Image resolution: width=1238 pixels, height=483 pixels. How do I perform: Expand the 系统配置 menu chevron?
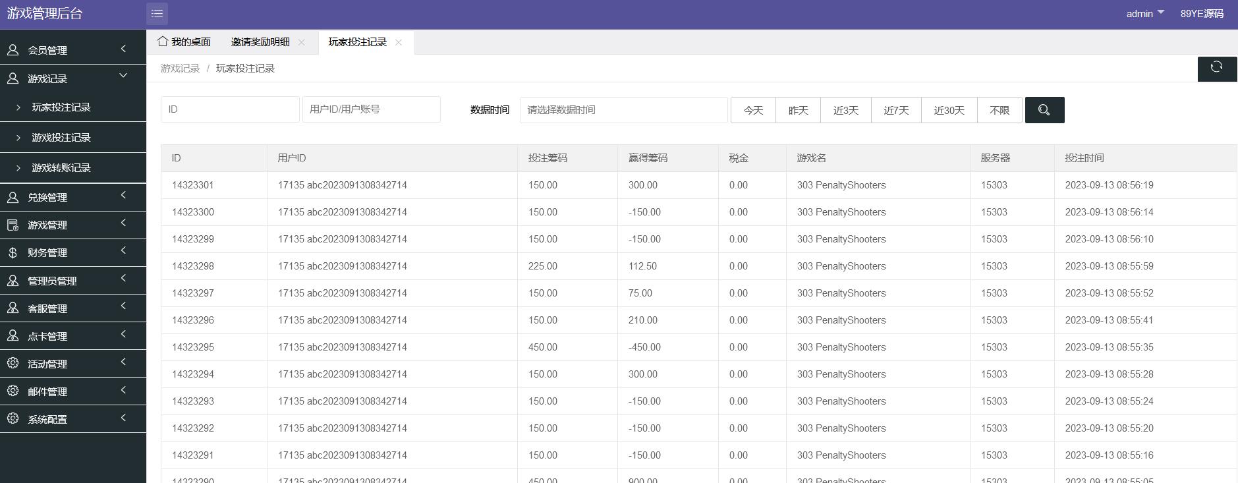tap(123, 418)
